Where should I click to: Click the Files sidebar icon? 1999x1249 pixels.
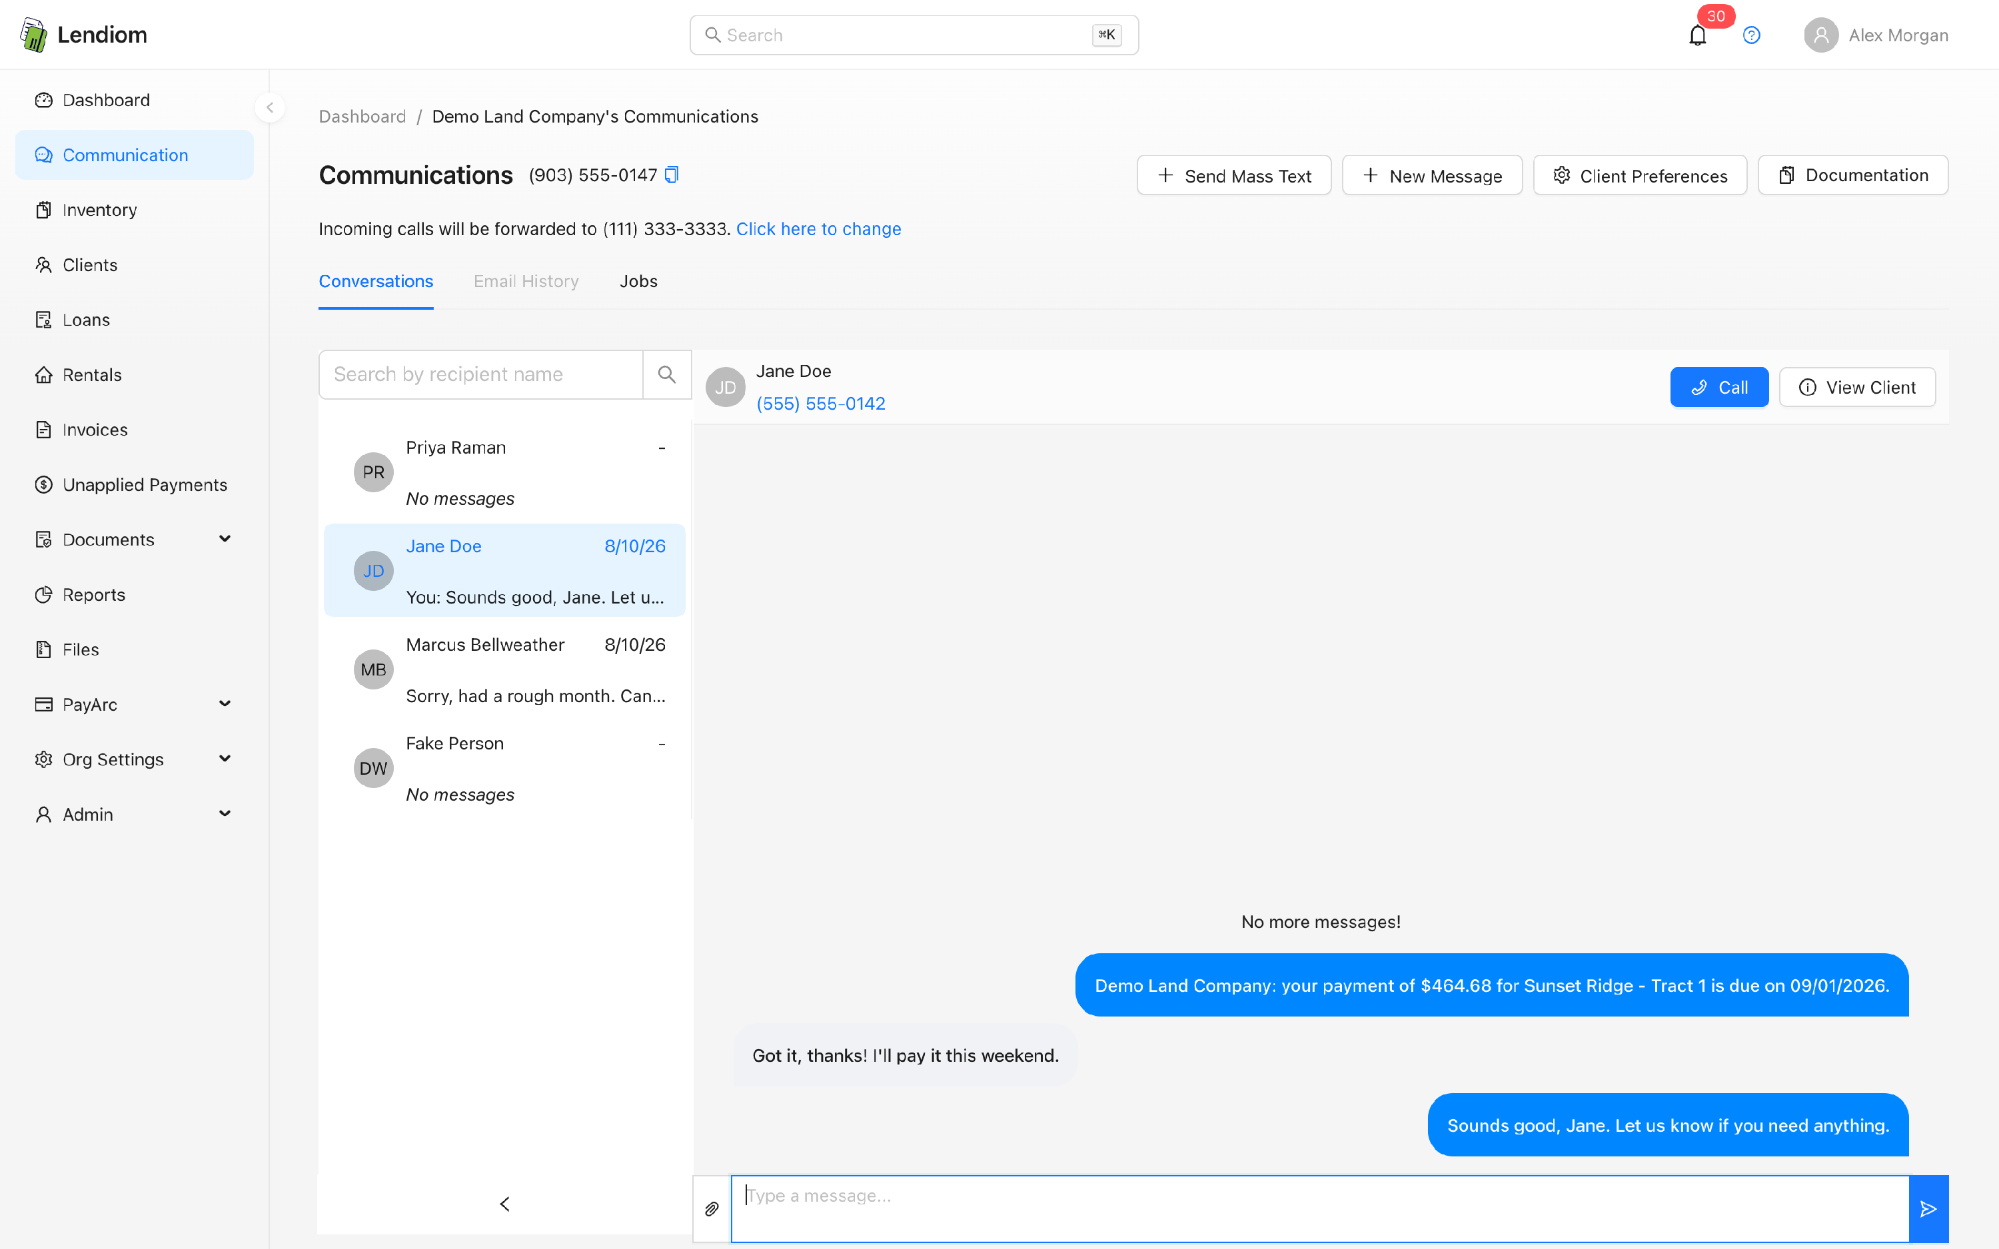44,649
